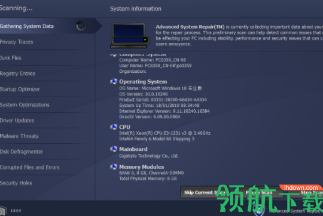Click the Memory Modules heading
The image size is (323, 216).
click(x=142, y=167)
